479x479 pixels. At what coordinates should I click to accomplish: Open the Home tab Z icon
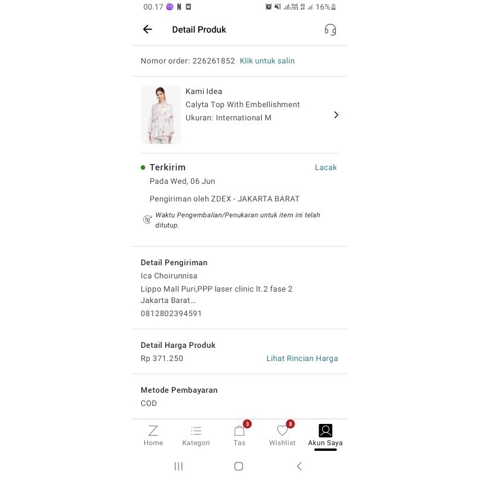[x=153, y=431]
